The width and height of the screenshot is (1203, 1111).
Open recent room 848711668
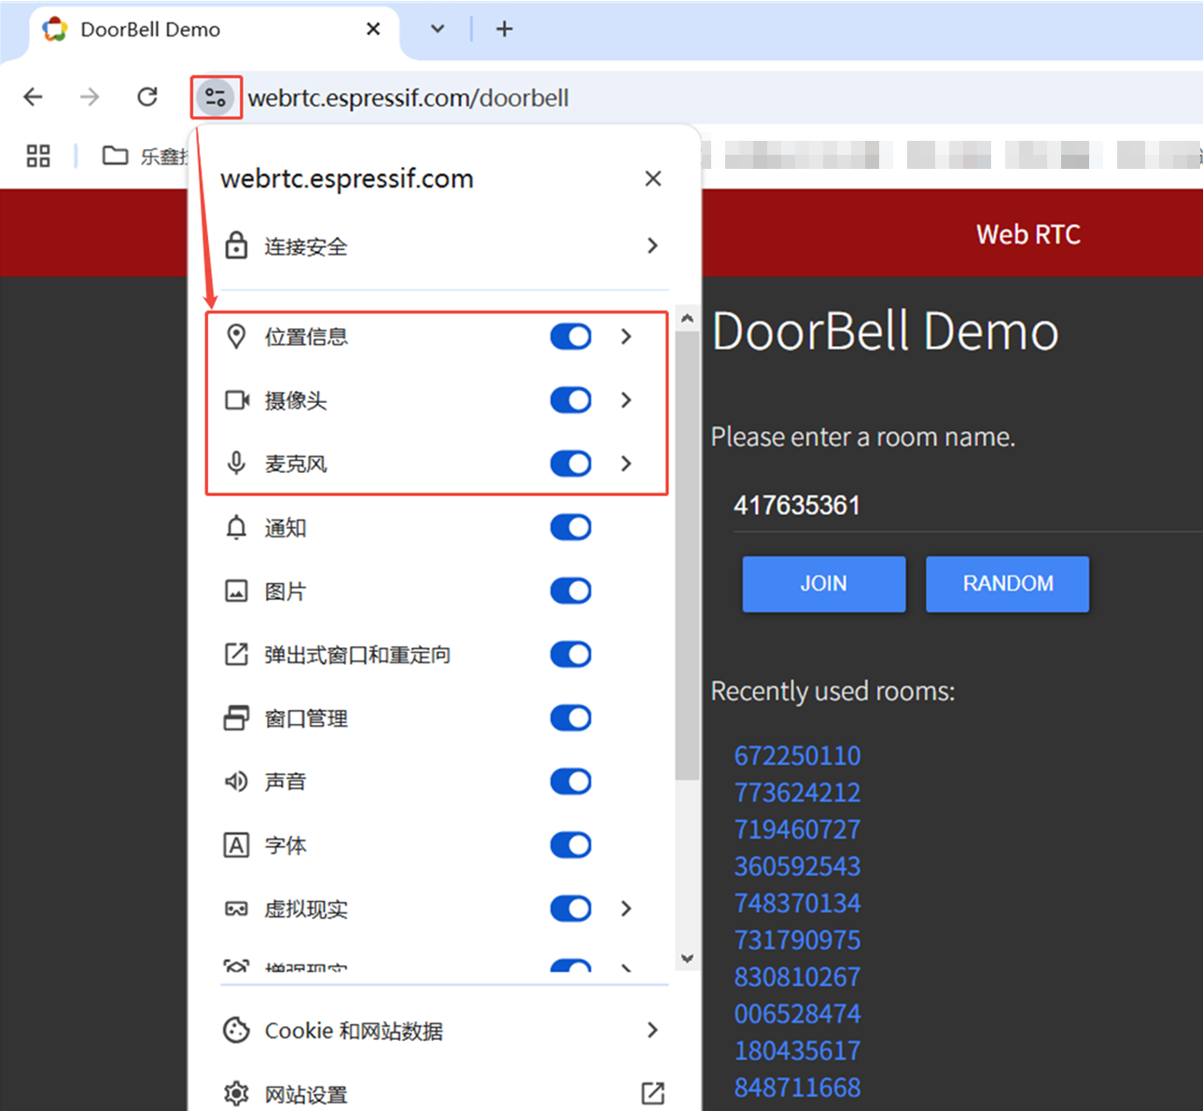point(797,1088)
